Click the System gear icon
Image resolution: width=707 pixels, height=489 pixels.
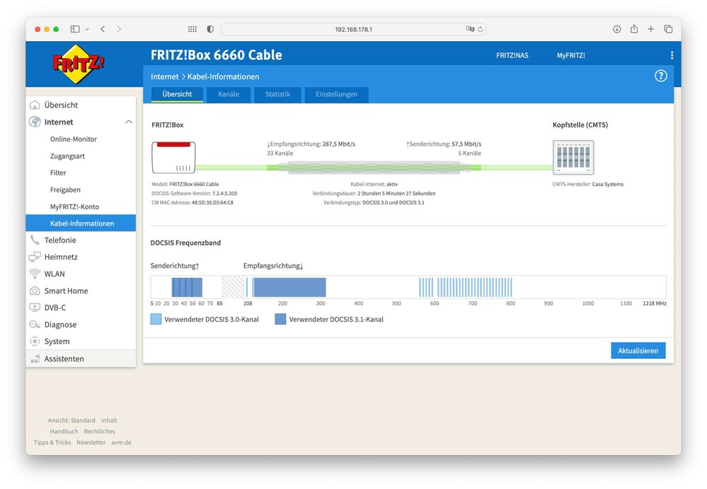35,341
